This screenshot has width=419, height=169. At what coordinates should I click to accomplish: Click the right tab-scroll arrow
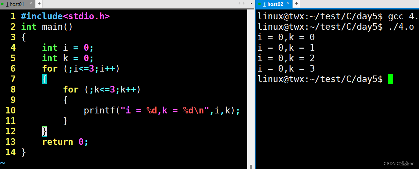[x=244, y=3]
